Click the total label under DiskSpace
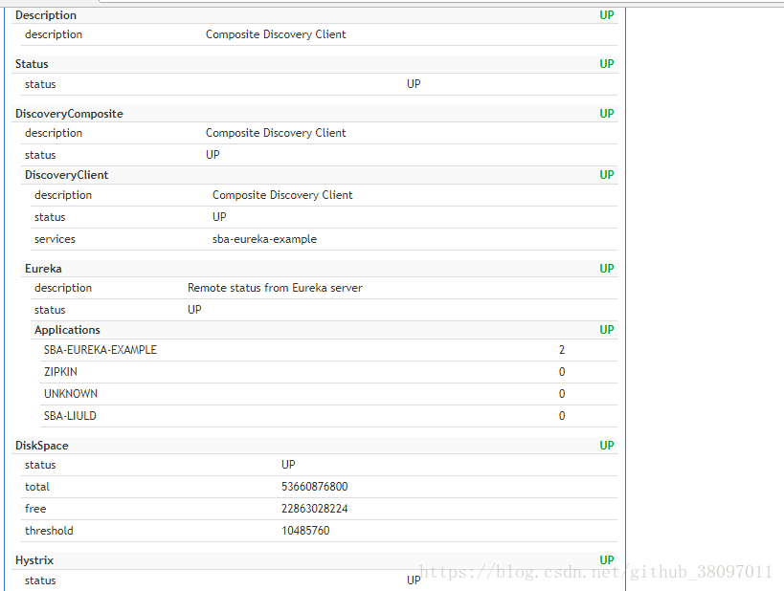Viewport: 784px width, 591px height. pyautogui.click(x=37, y=487)
